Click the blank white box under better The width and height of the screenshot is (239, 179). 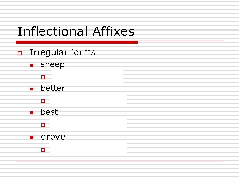(88, 100)
